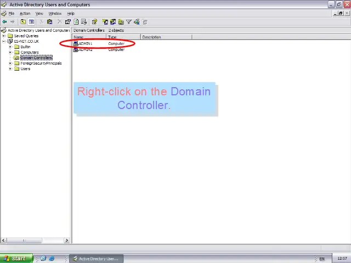This screenshot has width=351, height=263.
Task: Open Properties via toolbar icon
Action: point(68,22)
